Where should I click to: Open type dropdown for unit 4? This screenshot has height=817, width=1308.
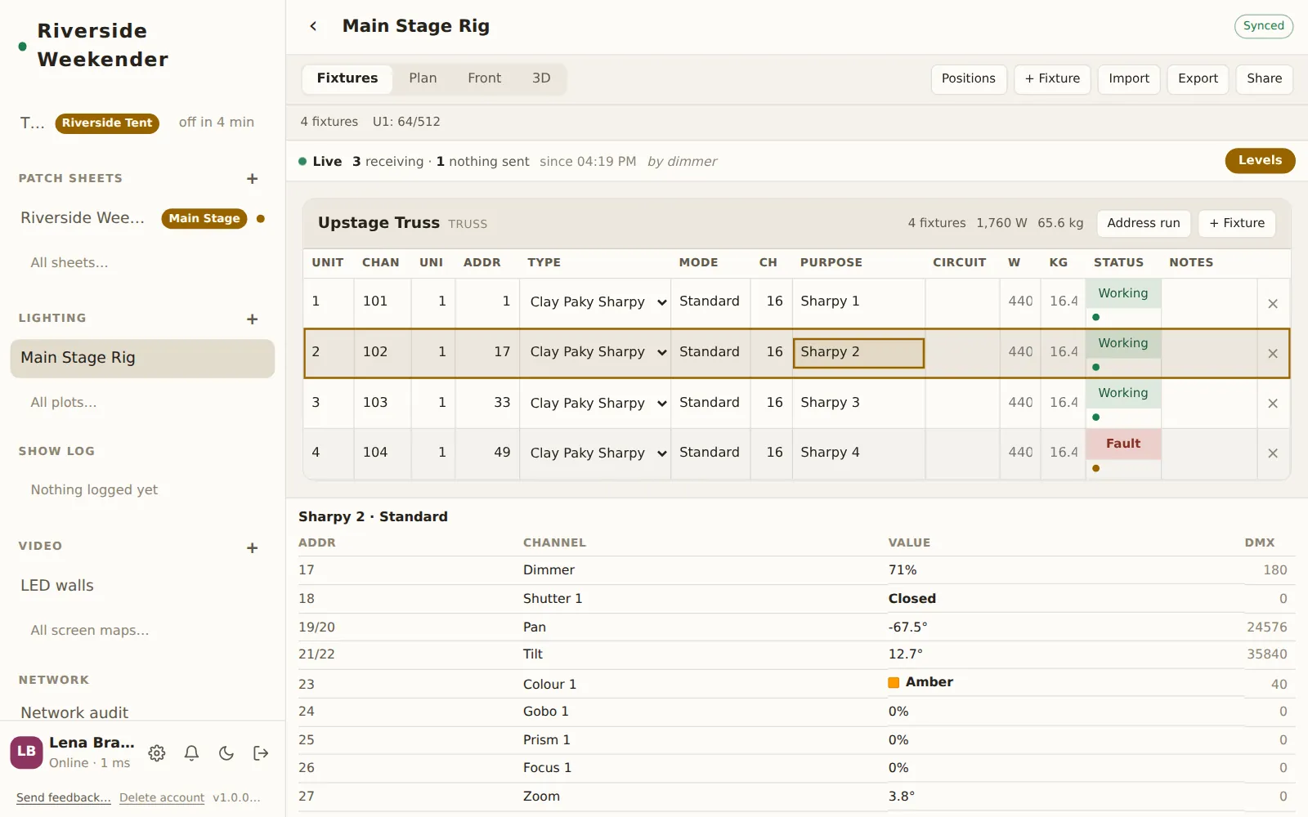pyautogui.click(x=595, y=453)
